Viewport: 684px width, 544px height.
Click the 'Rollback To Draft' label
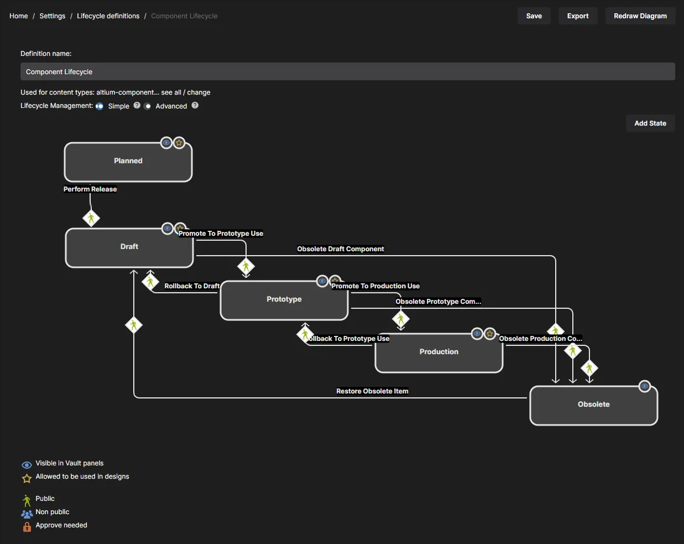click(x=192, y=286)
